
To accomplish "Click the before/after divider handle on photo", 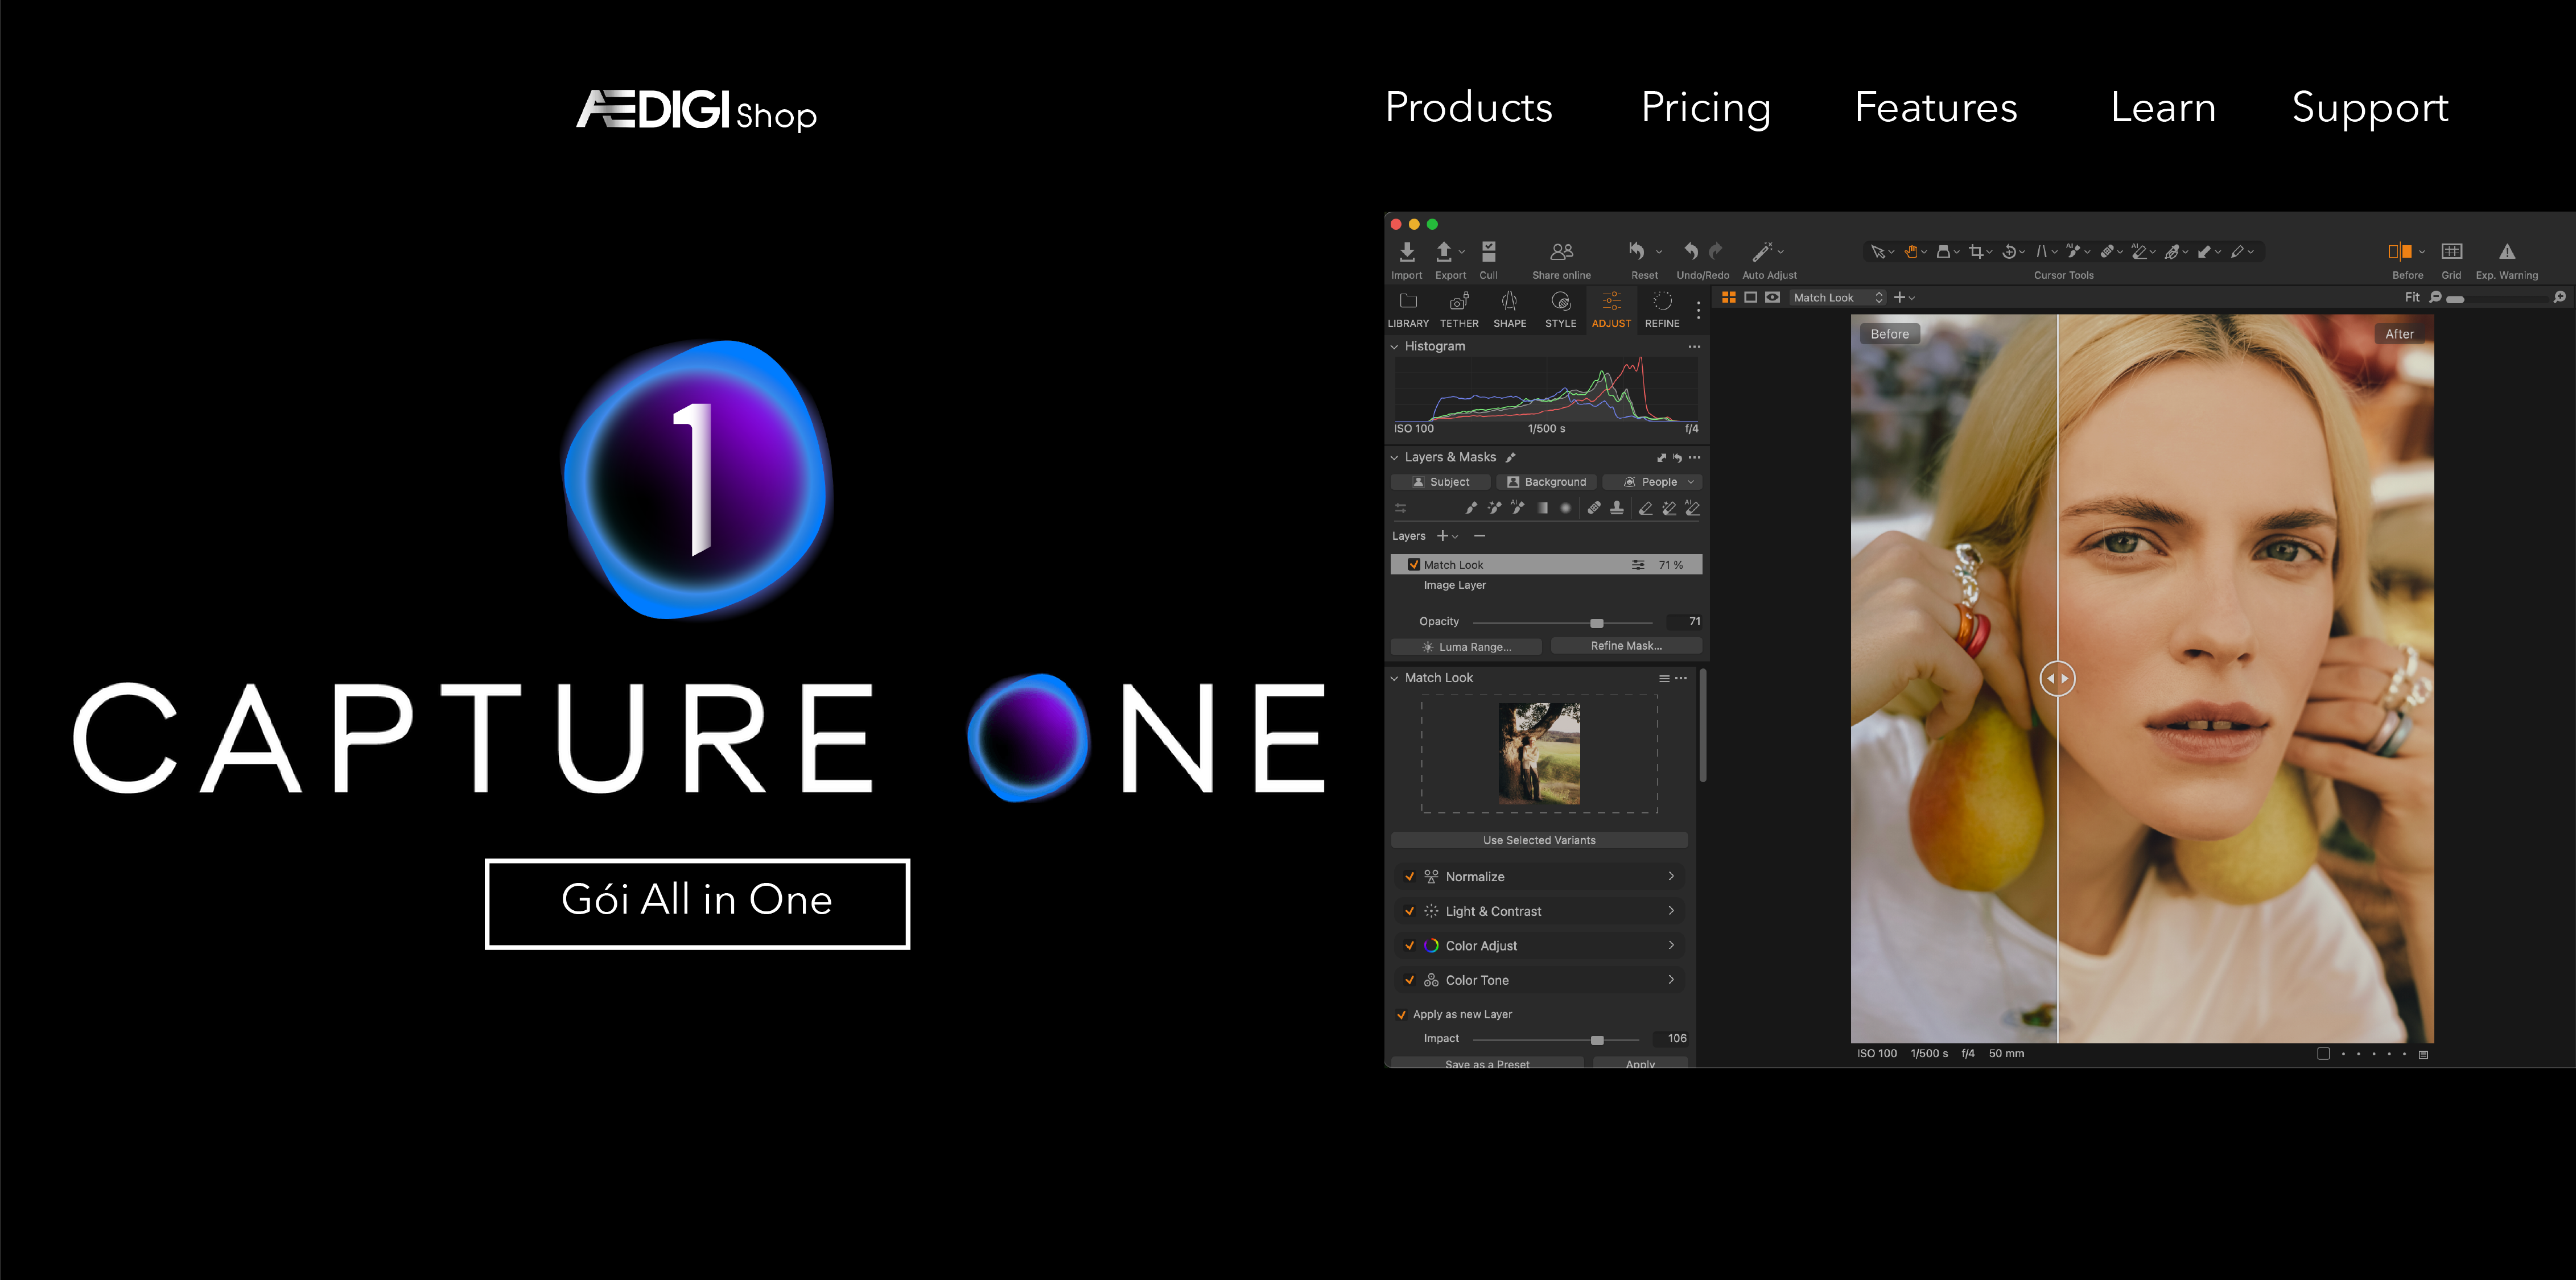I will click(2057, 678).
